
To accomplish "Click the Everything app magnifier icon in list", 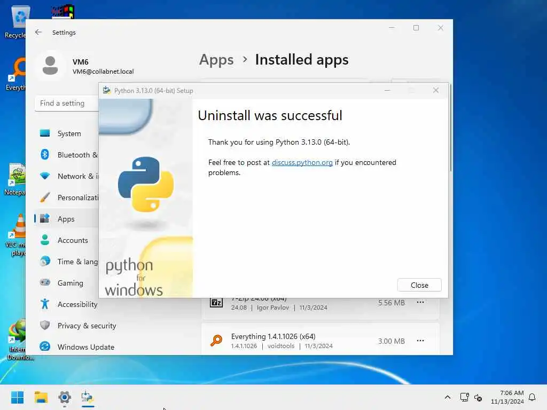I will click(216, 340).
